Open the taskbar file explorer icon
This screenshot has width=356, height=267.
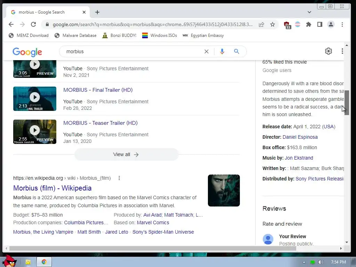point(28,262)
